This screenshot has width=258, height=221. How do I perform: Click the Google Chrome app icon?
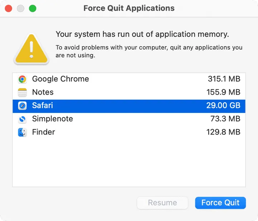(22, 79)
